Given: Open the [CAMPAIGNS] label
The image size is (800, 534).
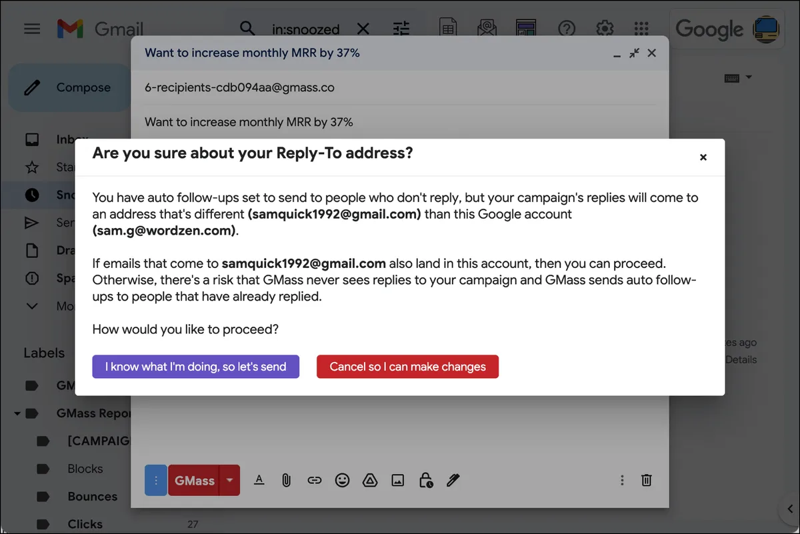Looking at the screenshot, I should tap(98, 441).
